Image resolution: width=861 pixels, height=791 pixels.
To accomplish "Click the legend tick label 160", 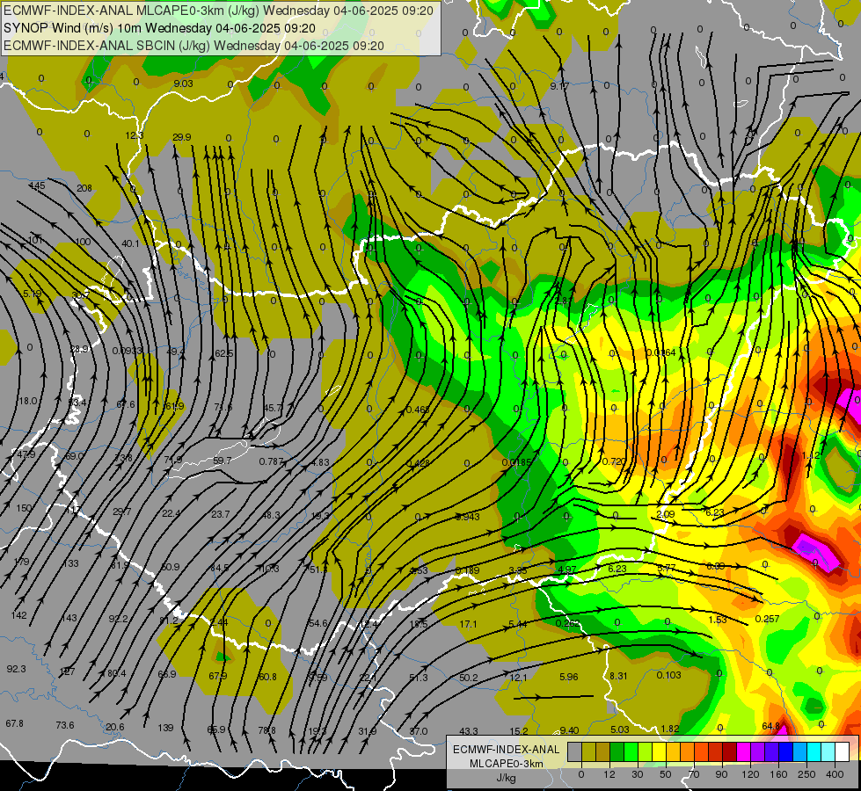I will 778,774.
